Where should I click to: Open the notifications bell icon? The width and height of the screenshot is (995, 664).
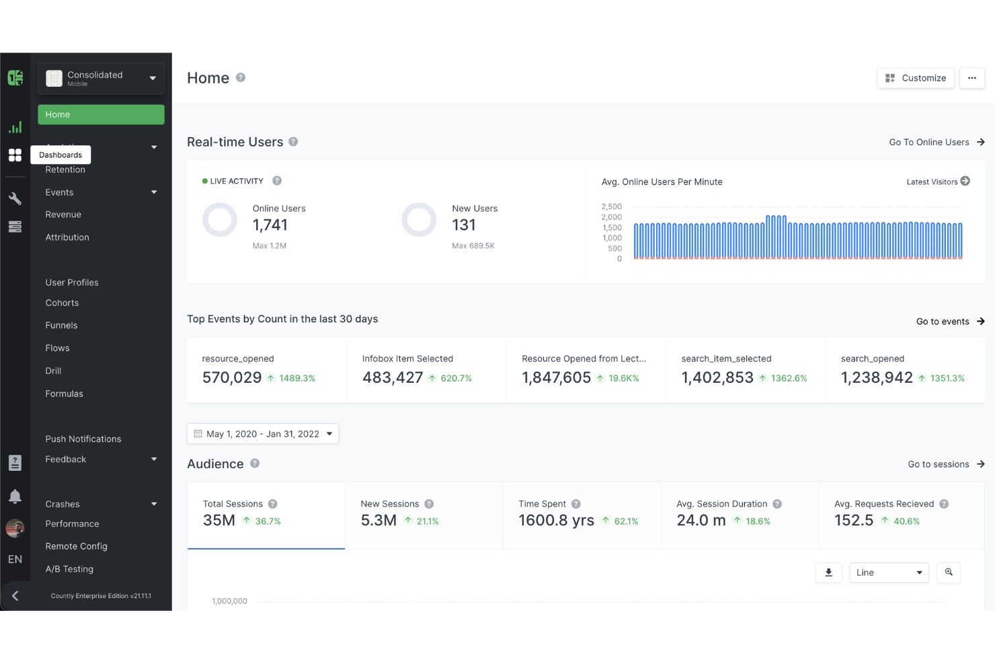click(x=15, y=496)
